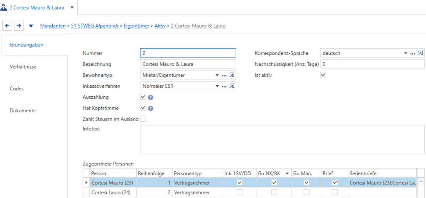Open the Codes tab

17,89
